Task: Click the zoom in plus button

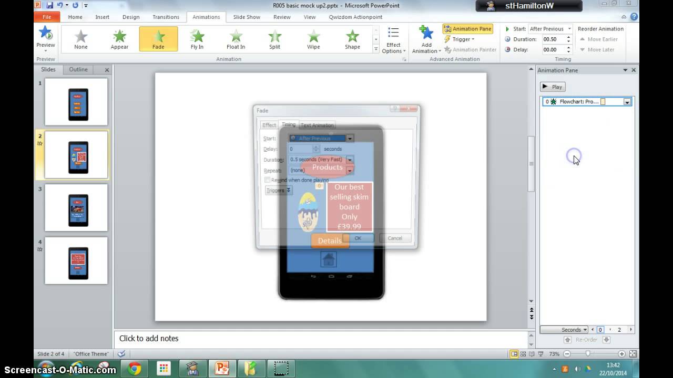Action: coord(621,354)
